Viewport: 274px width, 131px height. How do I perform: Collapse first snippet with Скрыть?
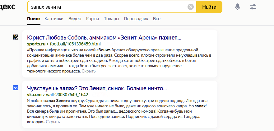(x=89, y=71)
